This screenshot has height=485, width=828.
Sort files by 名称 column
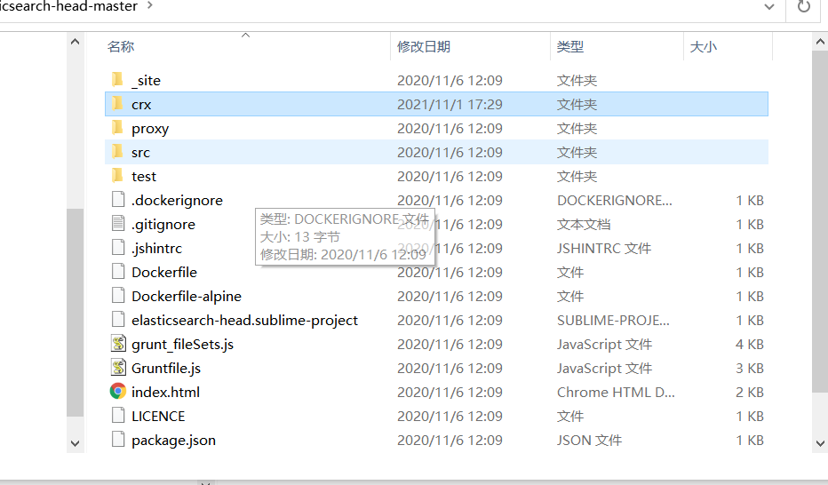point(121,46)
